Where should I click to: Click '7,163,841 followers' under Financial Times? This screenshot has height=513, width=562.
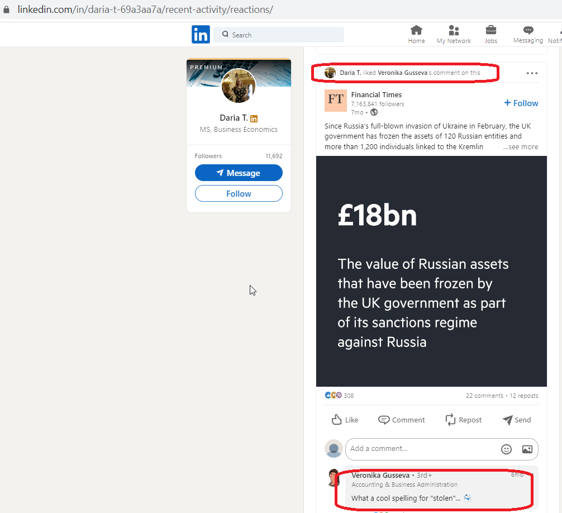(378, 104)
